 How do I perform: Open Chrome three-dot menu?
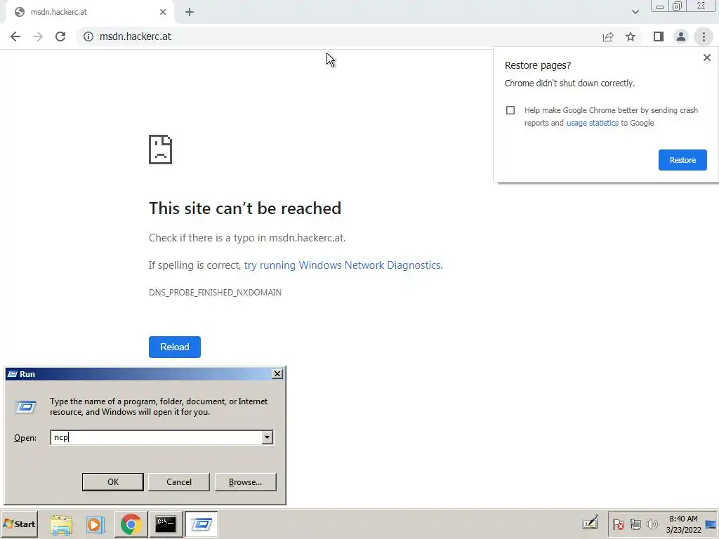click(704, 36)
